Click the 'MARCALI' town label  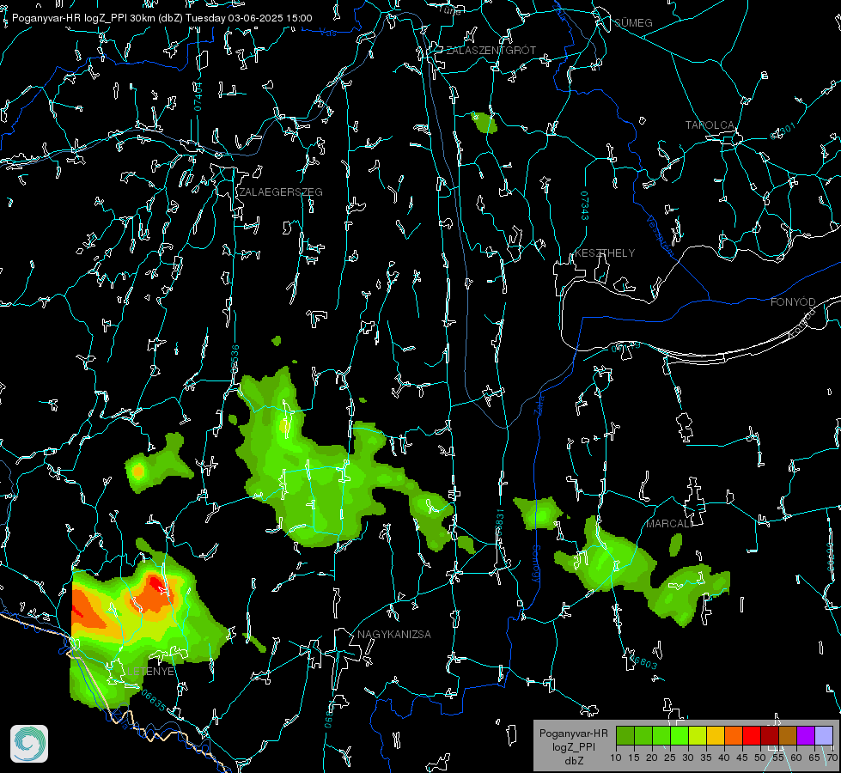669,524
